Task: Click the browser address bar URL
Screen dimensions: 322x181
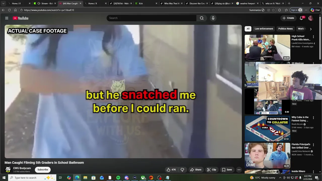Action: tap(49, 10)
